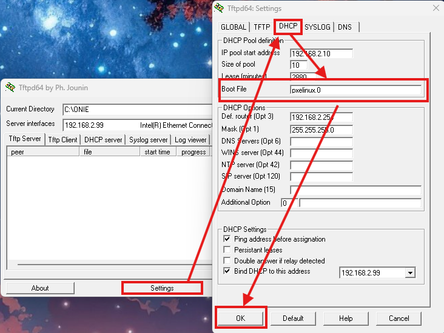Toggle Ping address before assignation checkbox
The width and height of the screenshot is (444, 333).
(x=227, y=239)
